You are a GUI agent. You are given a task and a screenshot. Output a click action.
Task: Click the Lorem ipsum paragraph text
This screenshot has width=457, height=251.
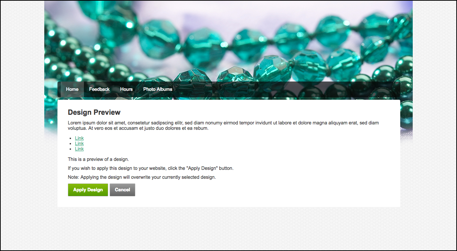point(223,126)
